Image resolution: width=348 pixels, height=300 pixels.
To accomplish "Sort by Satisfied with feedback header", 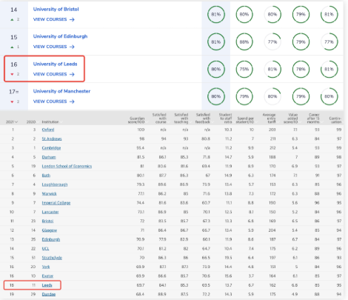I will pos(203,119).
